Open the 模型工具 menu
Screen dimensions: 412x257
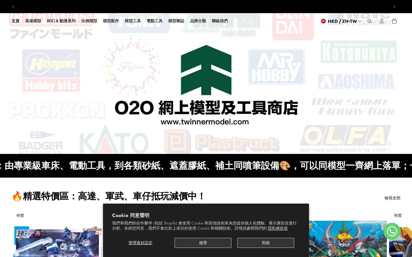(133, 21)
